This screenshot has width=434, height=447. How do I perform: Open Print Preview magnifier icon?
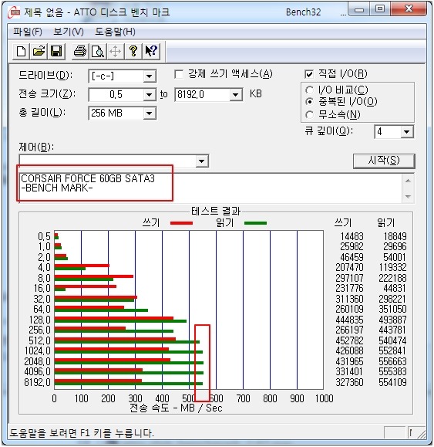click(98, 52)
